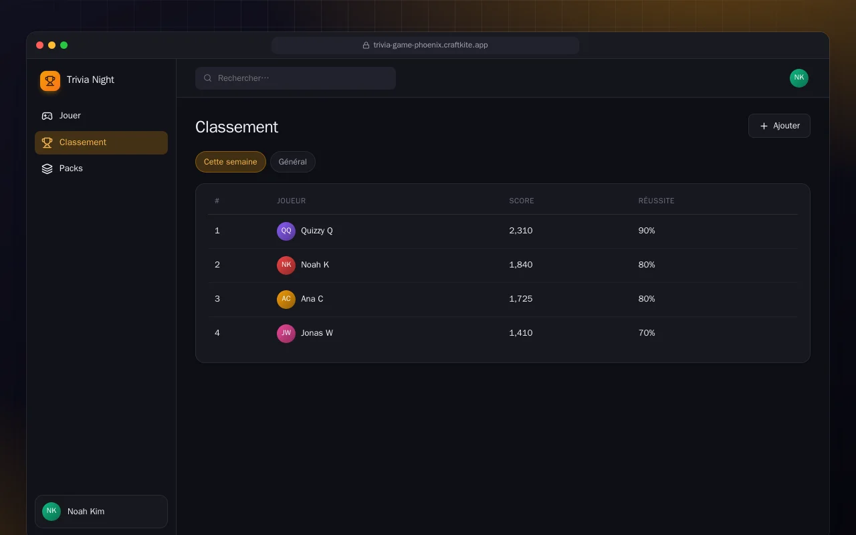Viewport: 856px width, 535px height.
Task: Click the RÉUSSITE column header
Action: click(656, 201)
